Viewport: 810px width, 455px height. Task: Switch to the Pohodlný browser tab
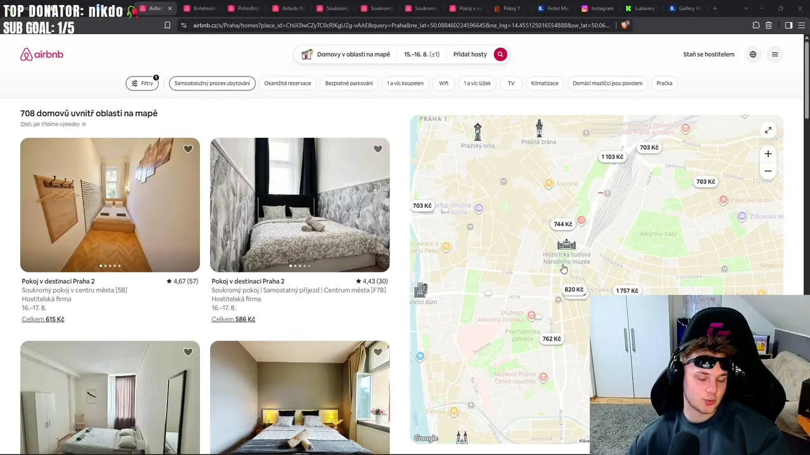(244, 8)
